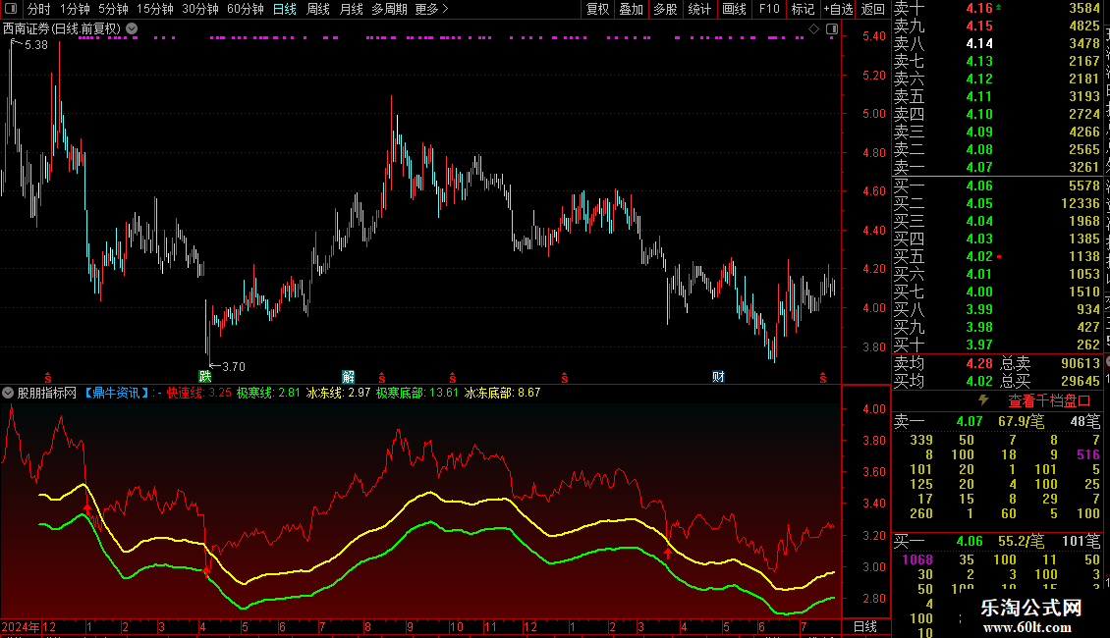
Task: Open F10 company info
Action: point(769,9)
